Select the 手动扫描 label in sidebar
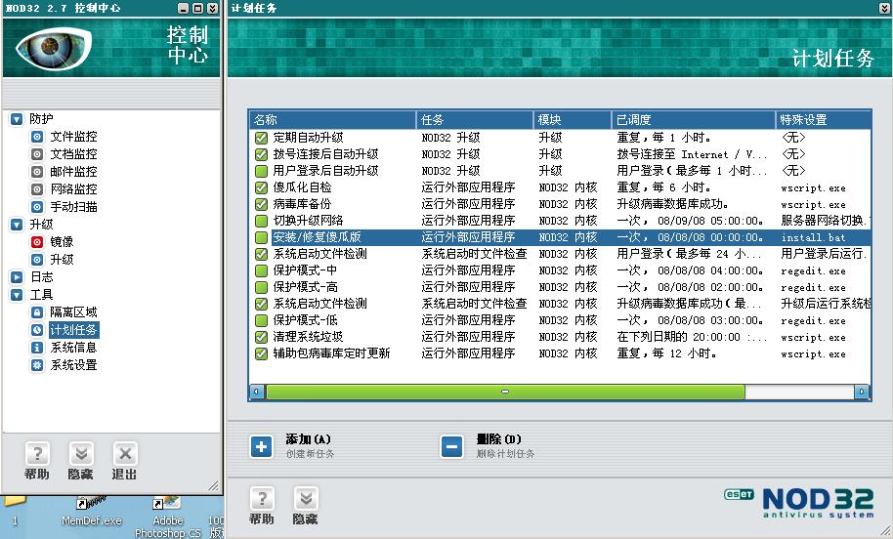The height and width of the screenshot is (539, 893). click(73, 207)
